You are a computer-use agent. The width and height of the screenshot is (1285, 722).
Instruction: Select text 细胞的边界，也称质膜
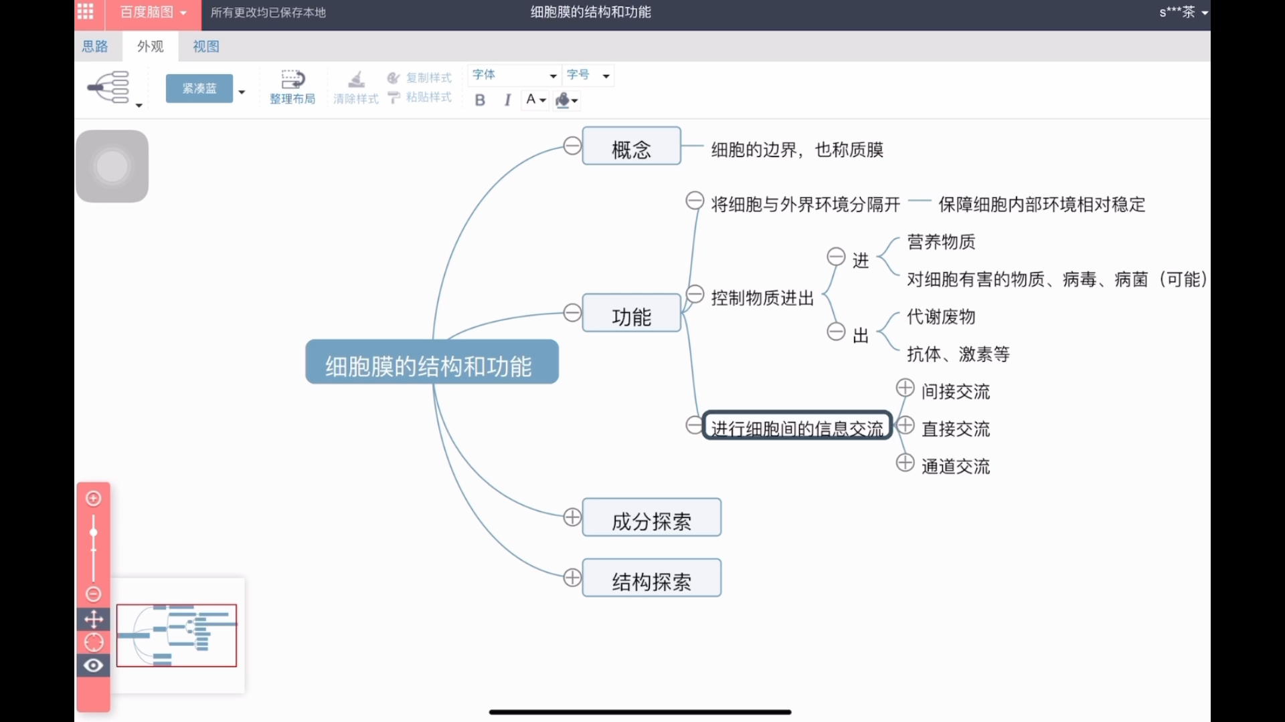point(797,150)
